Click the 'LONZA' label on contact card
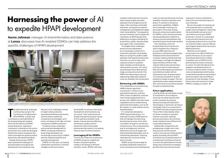Image resolution: width=224 pixels, height=158 pixels. pos(191,141)
